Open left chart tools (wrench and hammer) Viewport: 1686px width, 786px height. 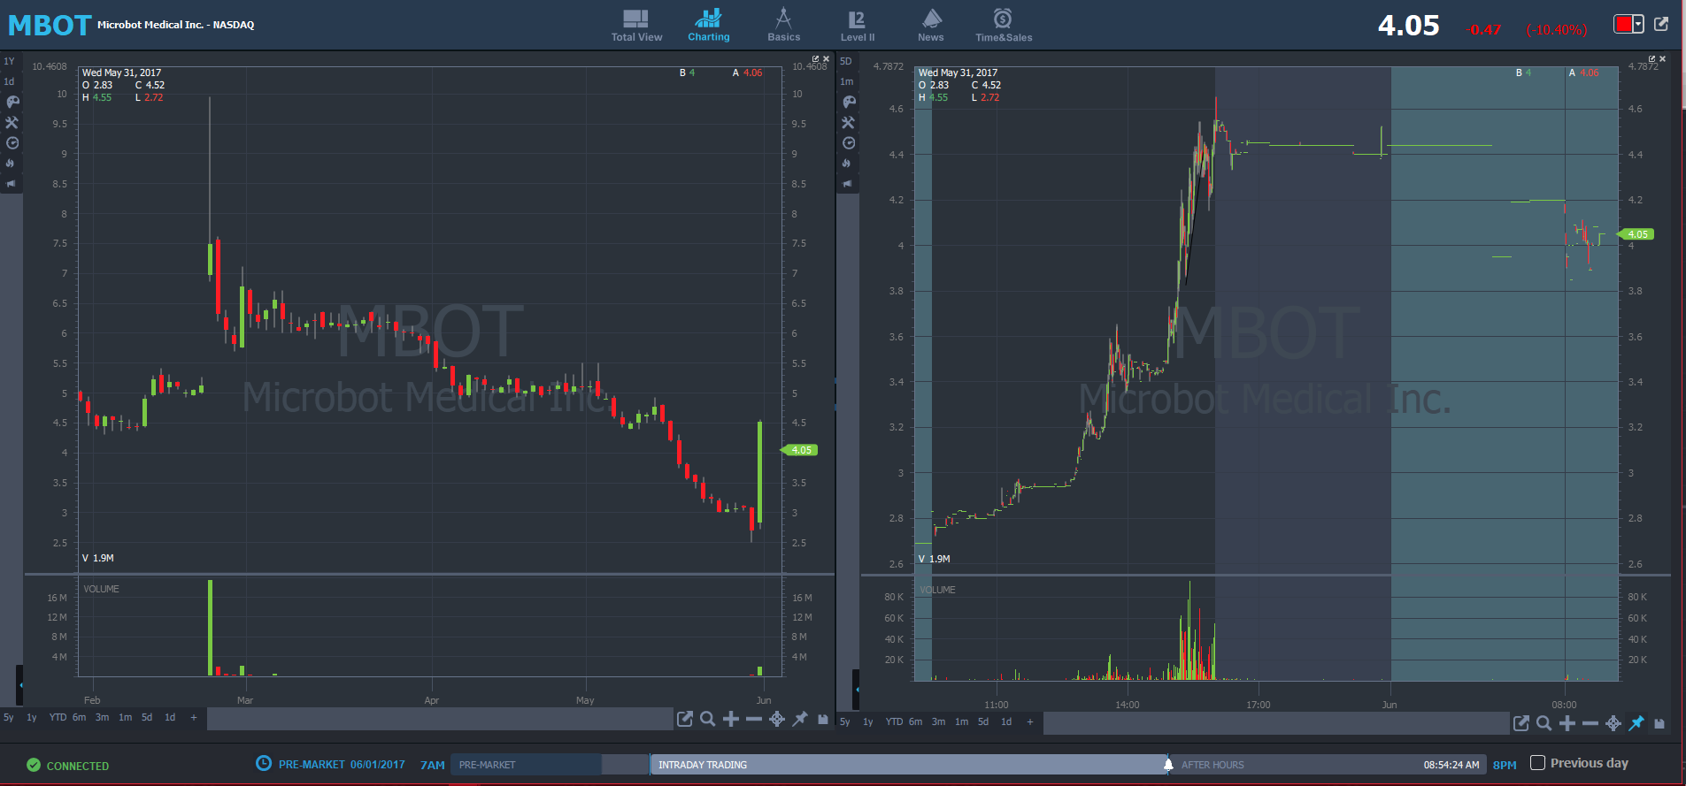pos(12,122)
